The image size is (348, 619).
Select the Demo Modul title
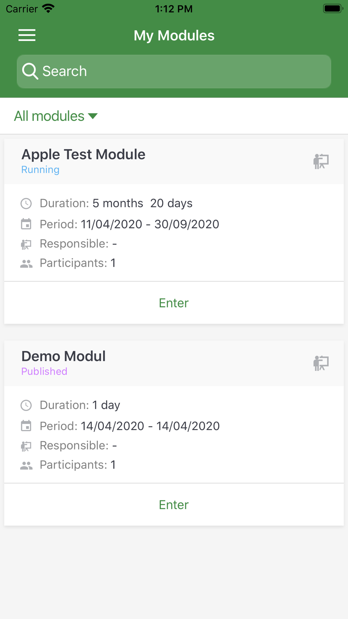pos(64,356)
